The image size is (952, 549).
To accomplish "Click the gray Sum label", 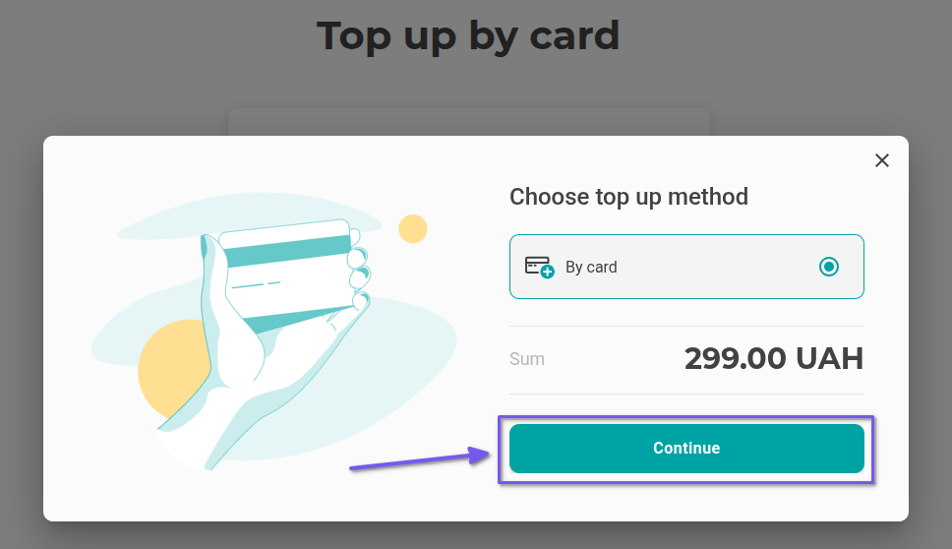I will (527, 359).
